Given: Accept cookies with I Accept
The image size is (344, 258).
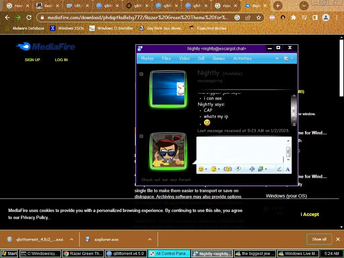Looking at the screenshot, I should [310, 215].
